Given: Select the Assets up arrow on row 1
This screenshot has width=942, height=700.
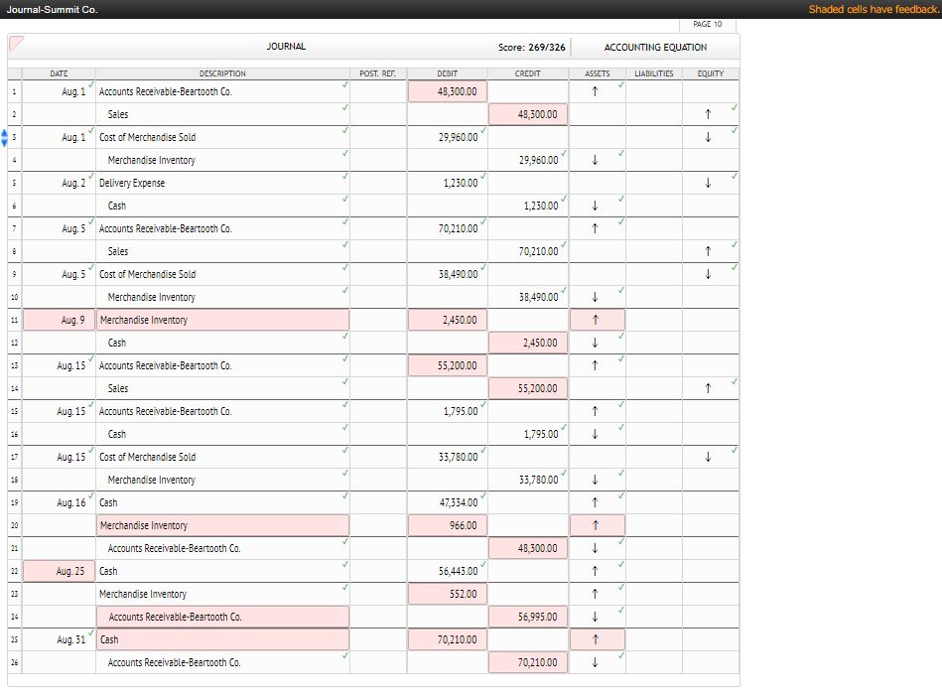Looking at the screenshot, I should pyautogui.click(x=595, y=91).
